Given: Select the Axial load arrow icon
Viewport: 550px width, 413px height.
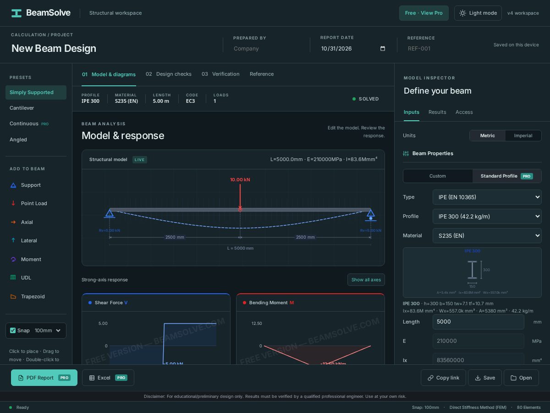Looking at the screenshot, I should [x=13, y=222].
